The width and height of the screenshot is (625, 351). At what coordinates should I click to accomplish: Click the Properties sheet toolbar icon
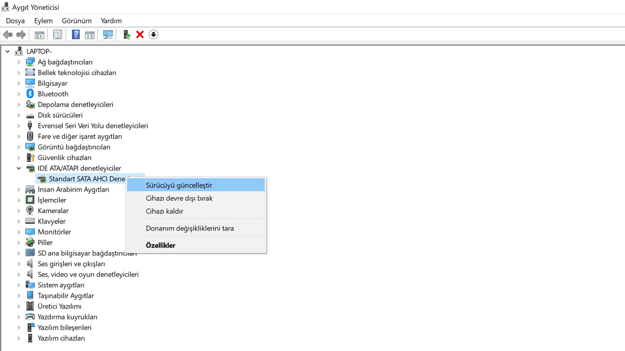(57, 35)
